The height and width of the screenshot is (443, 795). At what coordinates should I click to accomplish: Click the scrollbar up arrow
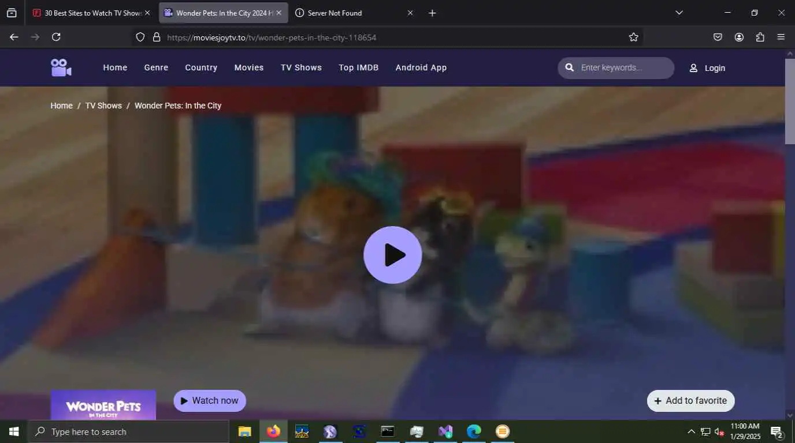(790, 54)
